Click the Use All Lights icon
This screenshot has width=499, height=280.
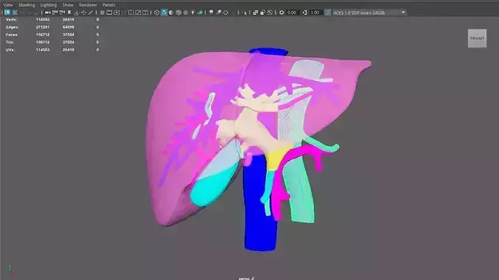[193, 13]
